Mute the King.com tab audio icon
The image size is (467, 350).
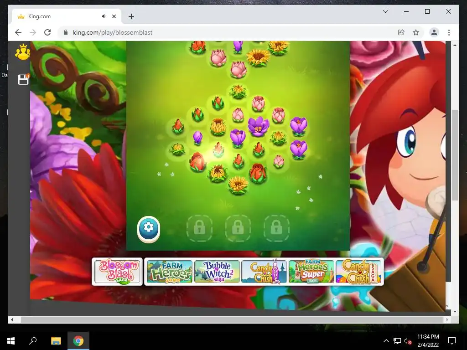coord(104,16)
